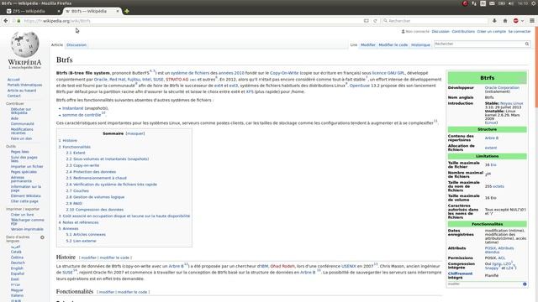Jump to 2.9 RAID in the Sommaire

[74, 203]
